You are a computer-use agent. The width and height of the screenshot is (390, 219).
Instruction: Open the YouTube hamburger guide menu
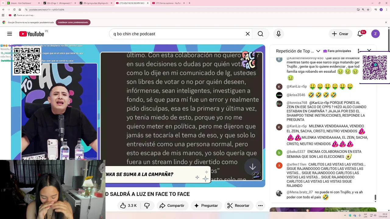click(x=10, y=34)
